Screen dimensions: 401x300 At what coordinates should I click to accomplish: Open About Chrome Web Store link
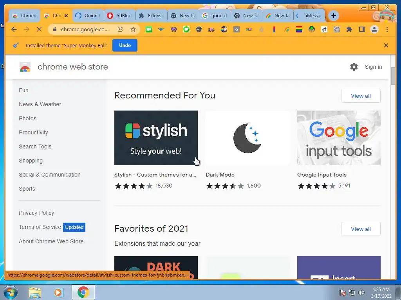tap(51, 241)
